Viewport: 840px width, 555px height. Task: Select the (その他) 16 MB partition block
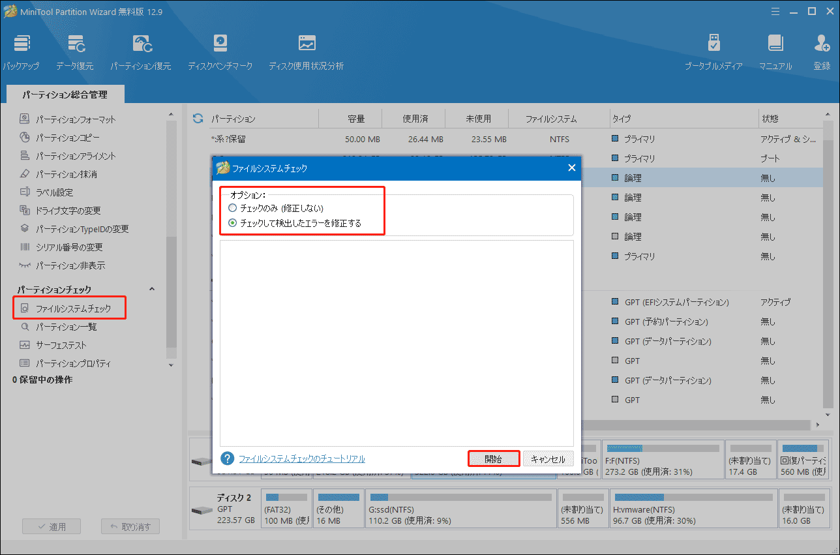point(338,508)
